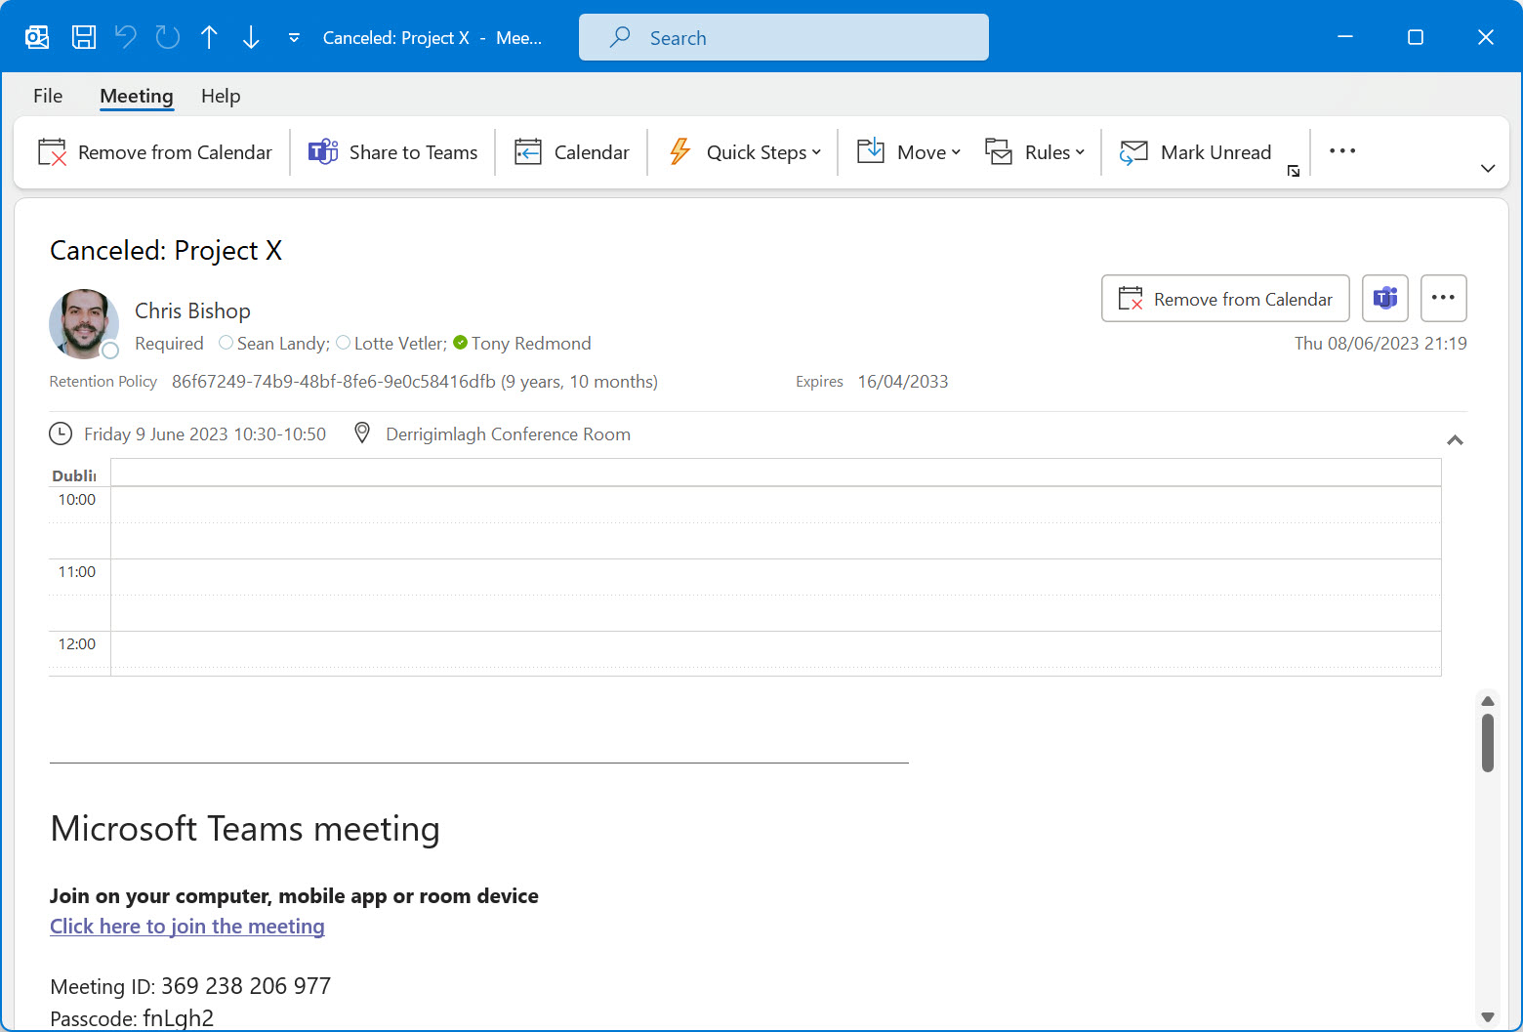Open the Calendar from the ribbon
The width and height of the screenshot is (1523, 1032).
(x=528, y=151)
